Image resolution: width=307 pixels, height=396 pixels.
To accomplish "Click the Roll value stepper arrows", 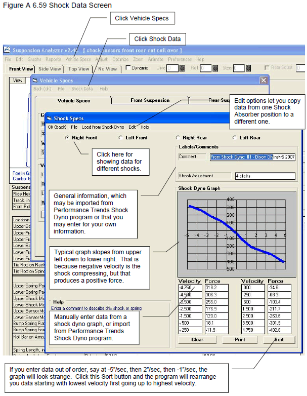I will point(215,68).
